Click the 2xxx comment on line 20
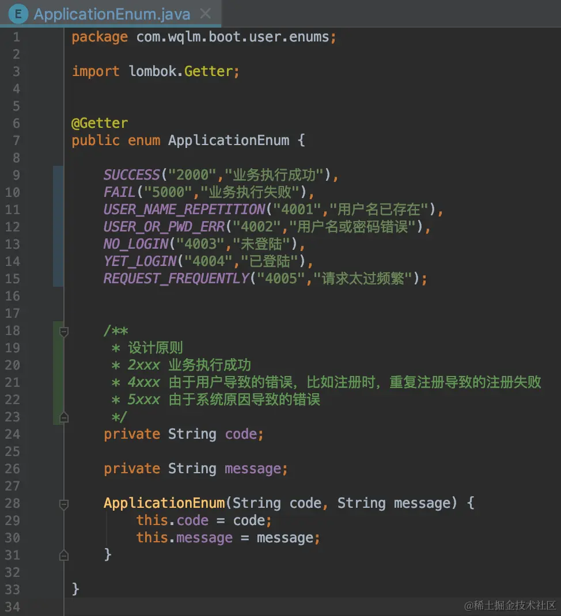This screenshot has width=561, height=616. [181, 365]
